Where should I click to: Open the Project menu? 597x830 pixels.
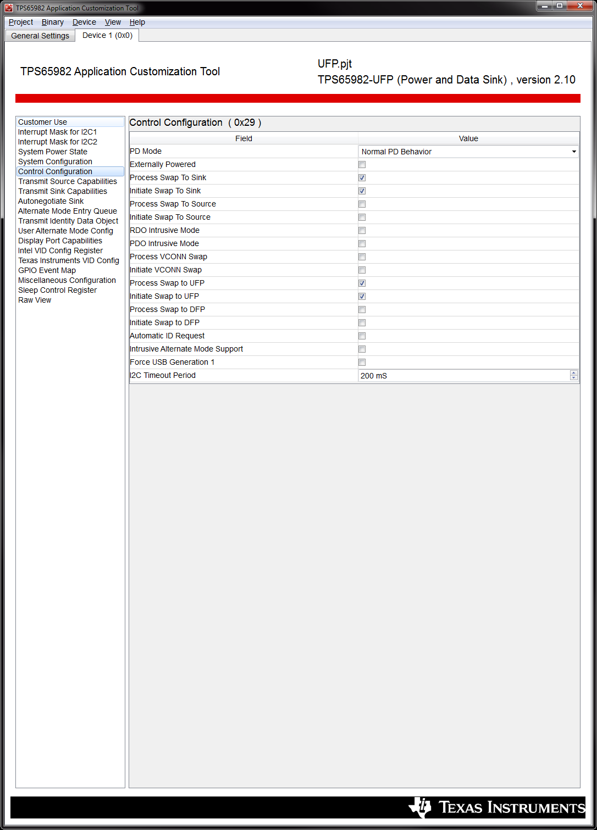[x=21, y=22]
